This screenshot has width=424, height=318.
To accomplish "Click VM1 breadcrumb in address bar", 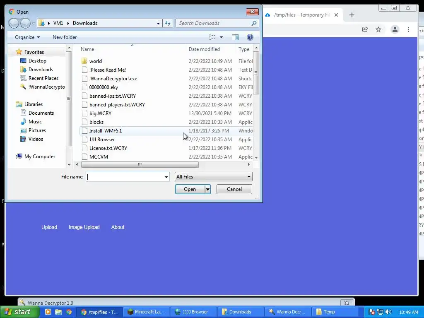I will click(x=58, y=23).
